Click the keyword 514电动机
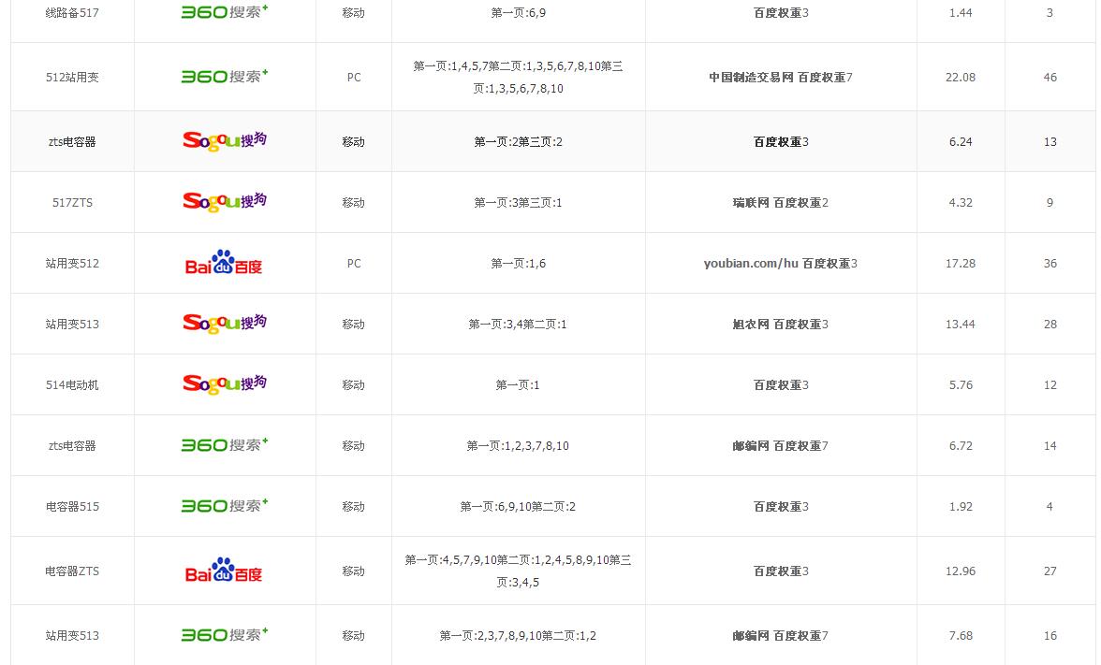Image resolution: width=1101 pixels, height=665 pixels. pos(72,385)
